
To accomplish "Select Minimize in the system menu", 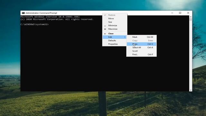I will point(115,25).
